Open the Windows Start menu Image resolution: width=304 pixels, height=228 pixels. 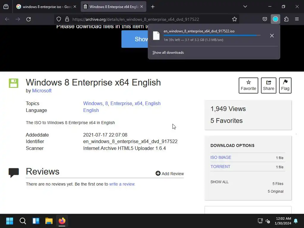(x=9, y=221)
